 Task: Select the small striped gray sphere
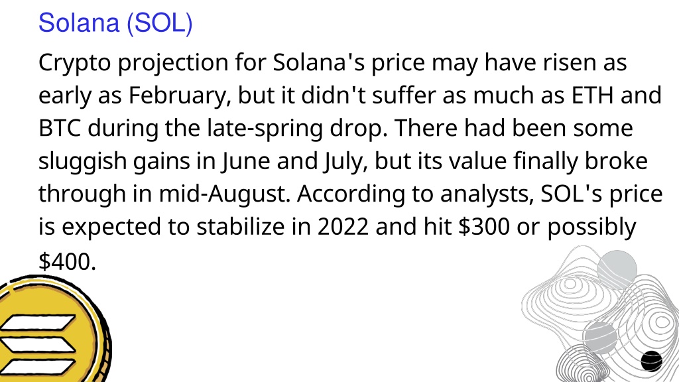(x=599, y=338)
